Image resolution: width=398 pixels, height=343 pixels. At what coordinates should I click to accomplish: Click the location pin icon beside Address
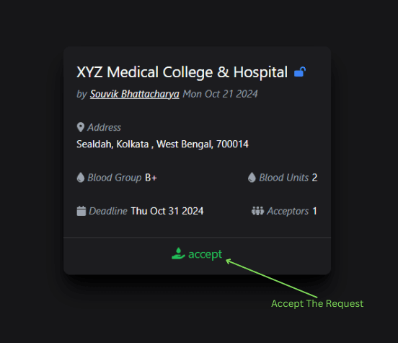coord(81,127)
